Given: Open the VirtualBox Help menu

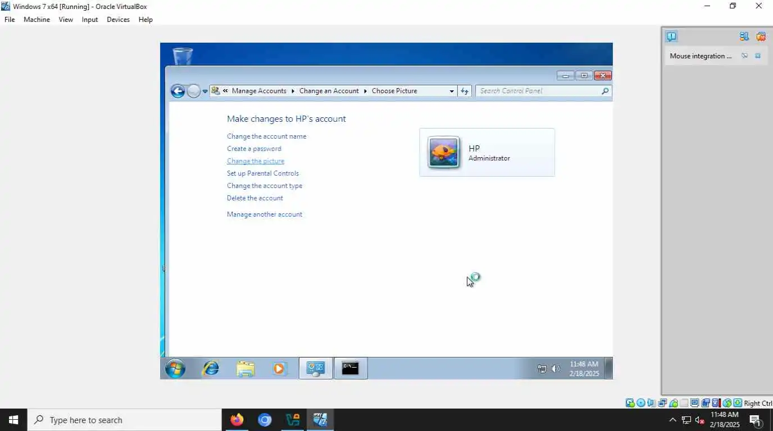Looking at the screenshot, I should pyautogui.click(x=145, y=20).
